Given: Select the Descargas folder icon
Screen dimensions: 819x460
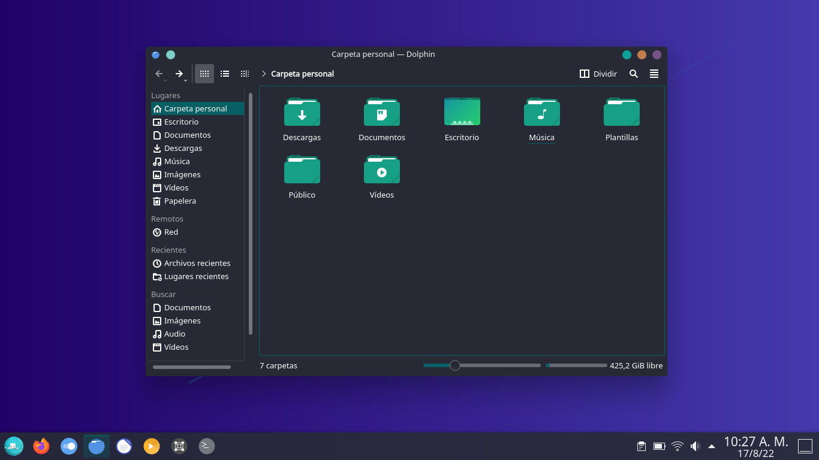Looking at the screenshot, I should (x=302, y=112).
